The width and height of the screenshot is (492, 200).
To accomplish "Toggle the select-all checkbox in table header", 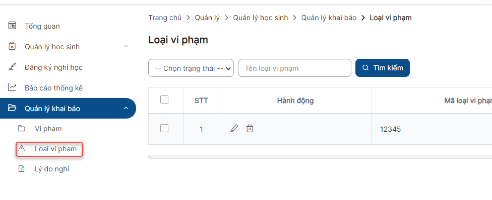I will point(164,99).
